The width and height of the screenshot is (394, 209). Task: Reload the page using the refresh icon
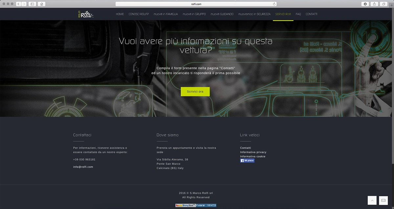[274, 4]
